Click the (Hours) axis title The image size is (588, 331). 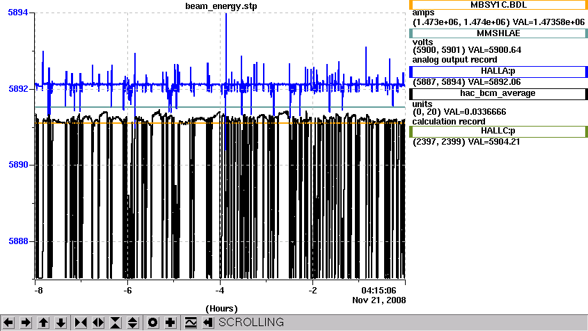221,309
